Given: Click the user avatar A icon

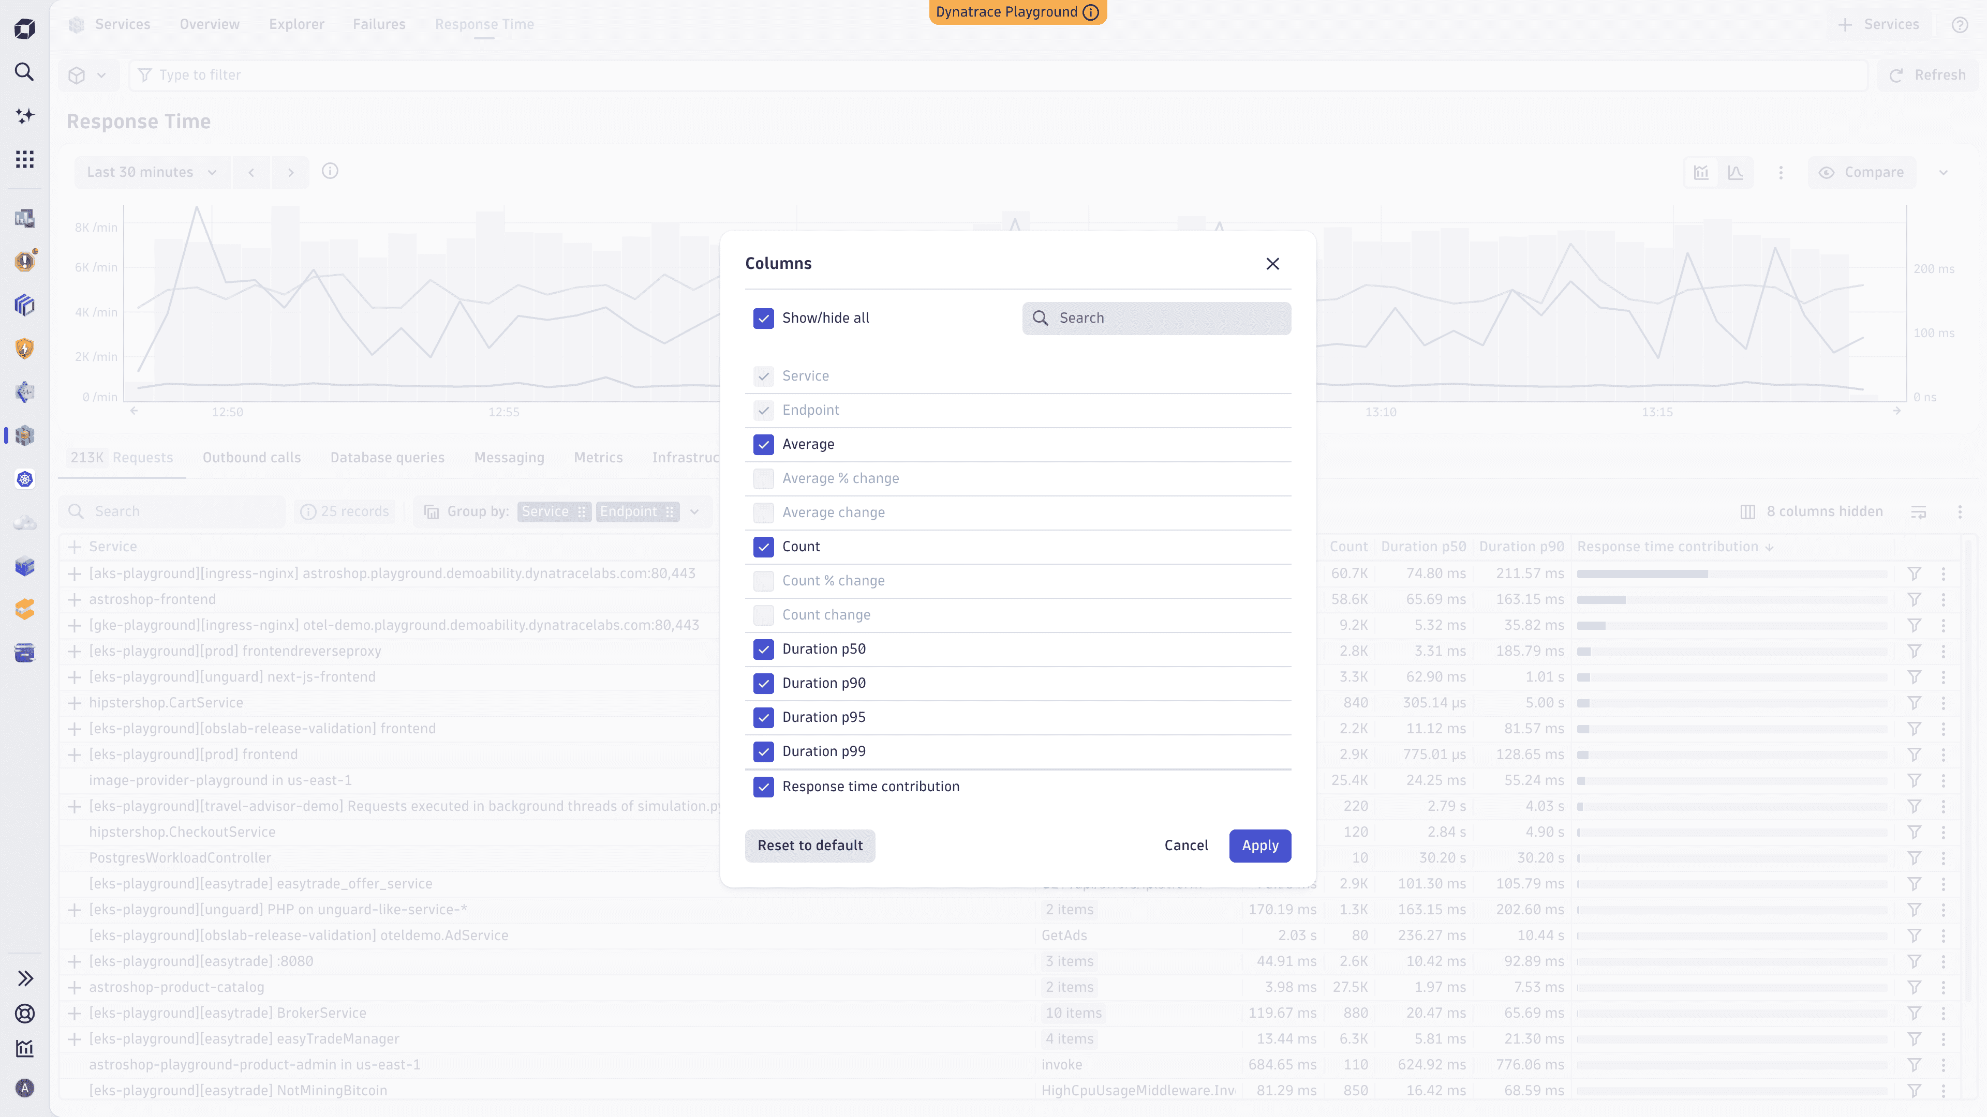Looking at the screenshot, I should pos(25,1088).
